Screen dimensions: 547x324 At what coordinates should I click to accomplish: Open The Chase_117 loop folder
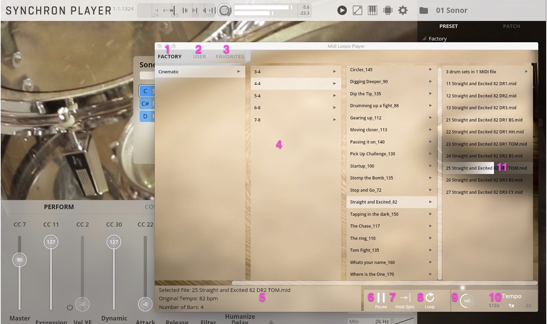[x=391, y=226]
